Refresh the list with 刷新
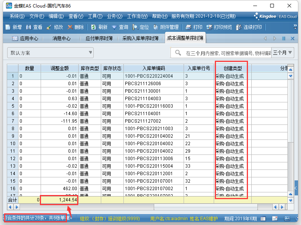301x225 pixels. click(99, 27)
